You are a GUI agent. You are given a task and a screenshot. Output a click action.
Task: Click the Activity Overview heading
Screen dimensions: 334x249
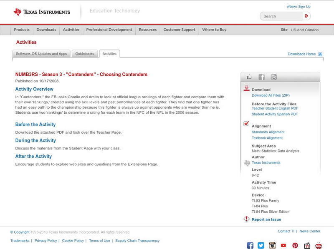tap(34, 89)
